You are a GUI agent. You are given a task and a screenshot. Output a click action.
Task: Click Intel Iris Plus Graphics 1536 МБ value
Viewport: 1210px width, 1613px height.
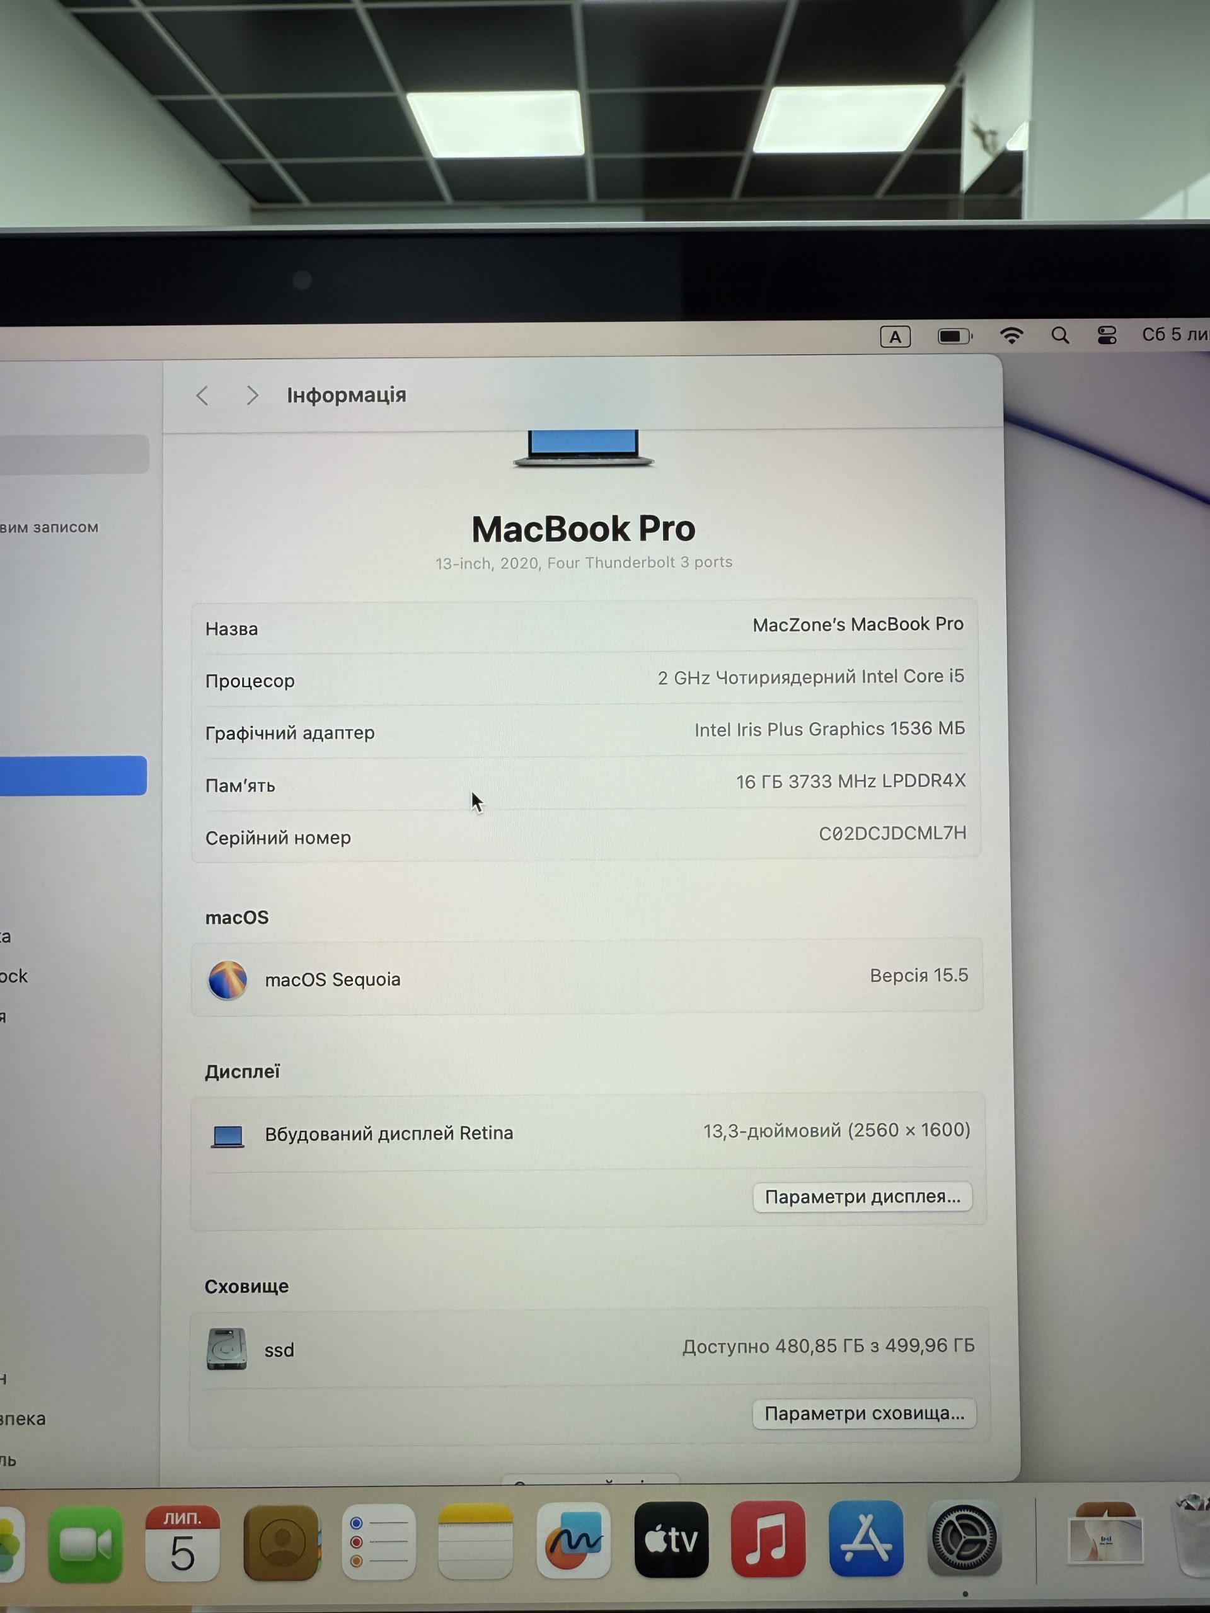829,728
